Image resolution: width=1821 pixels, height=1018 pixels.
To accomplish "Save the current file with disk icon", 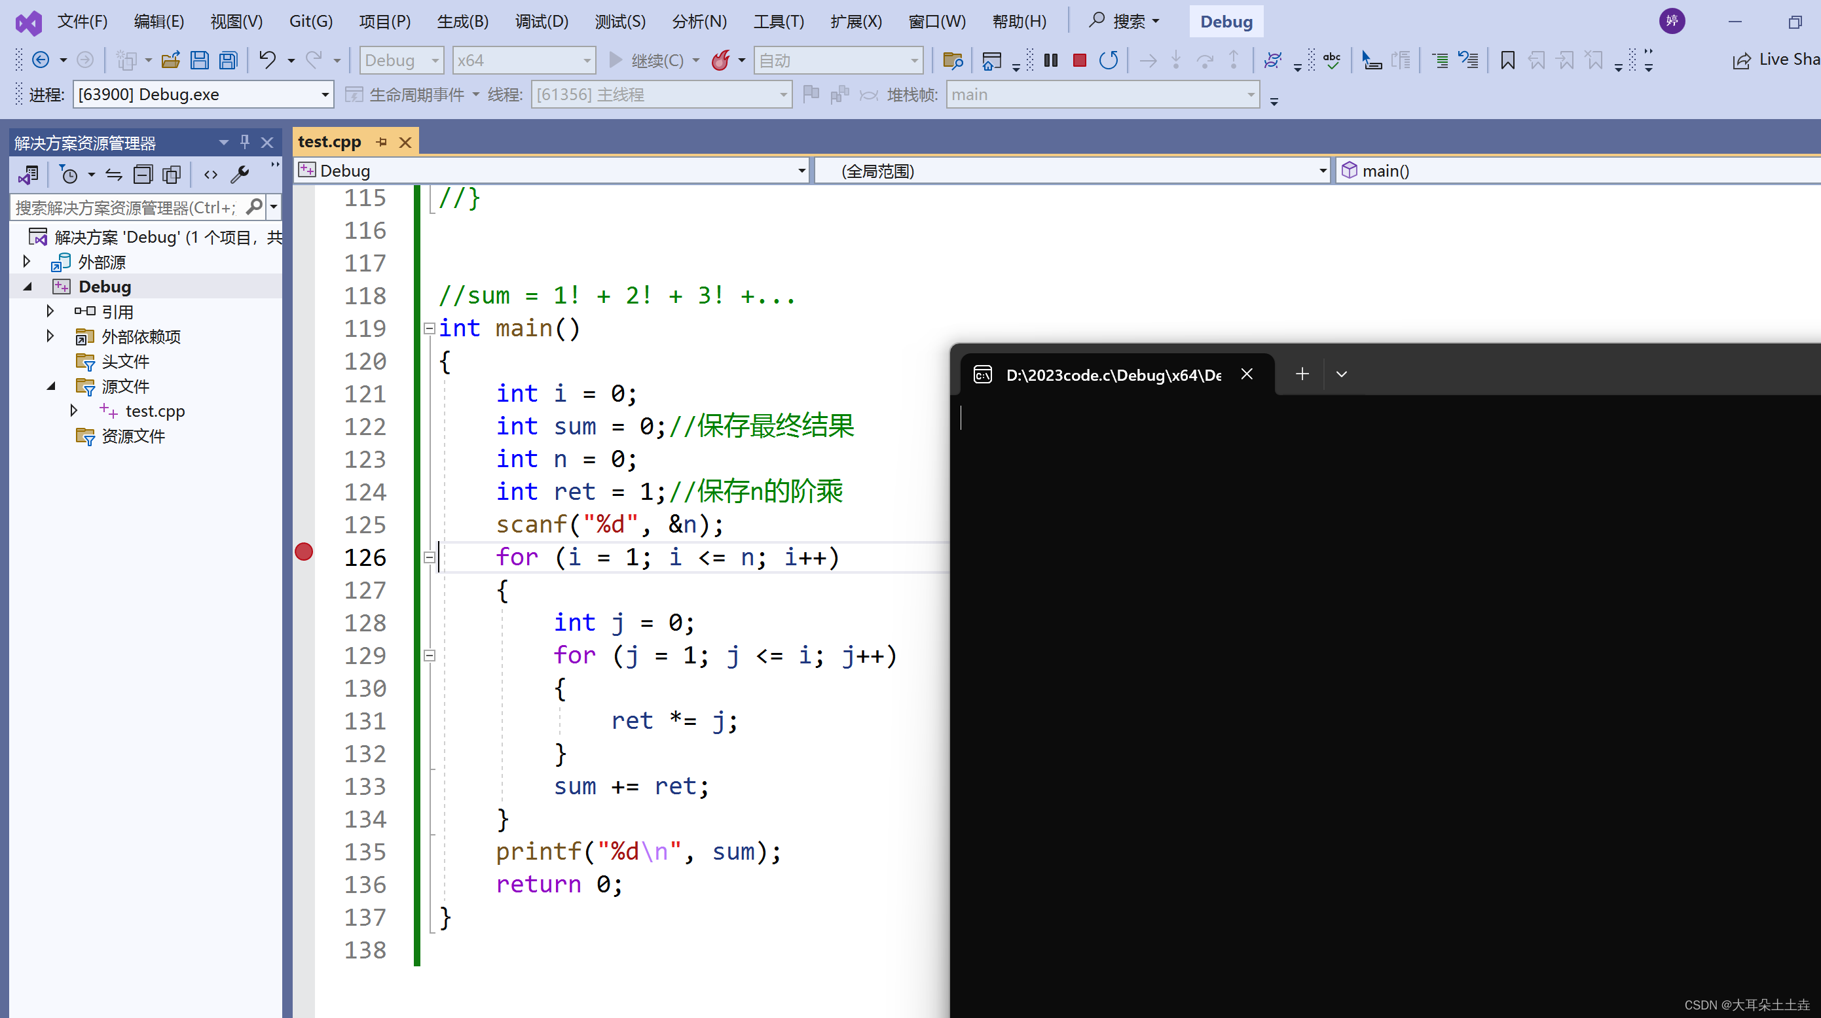I will (199, 61).
